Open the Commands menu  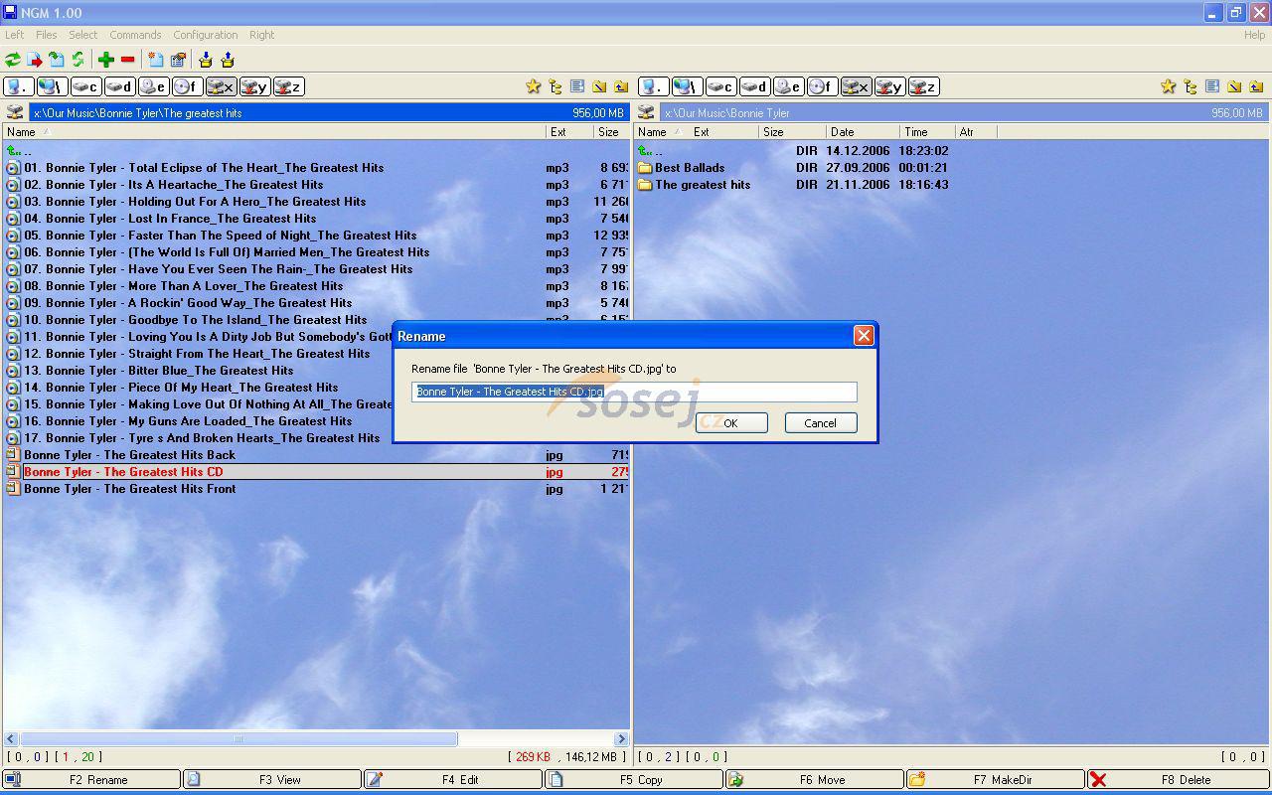136,35
